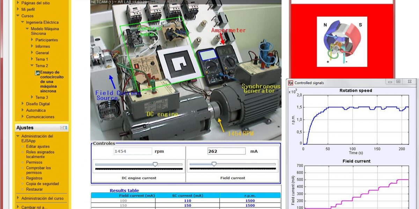Click the Ajustes block hide/dock icon
419x209 pixels.
pyautogui.click(x=63, y=128)
